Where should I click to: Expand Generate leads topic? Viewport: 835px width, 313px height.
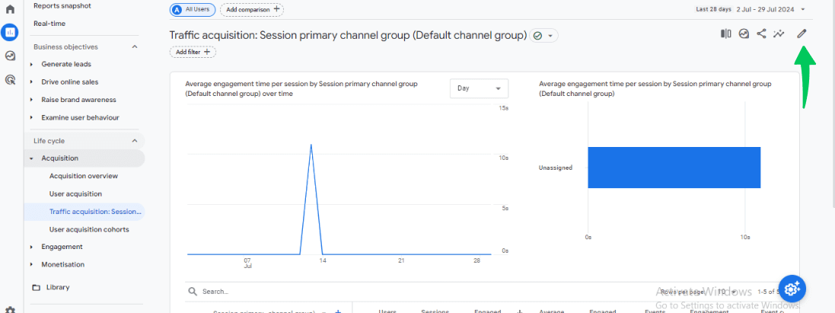pyautogui.click(x=31, y=64)
